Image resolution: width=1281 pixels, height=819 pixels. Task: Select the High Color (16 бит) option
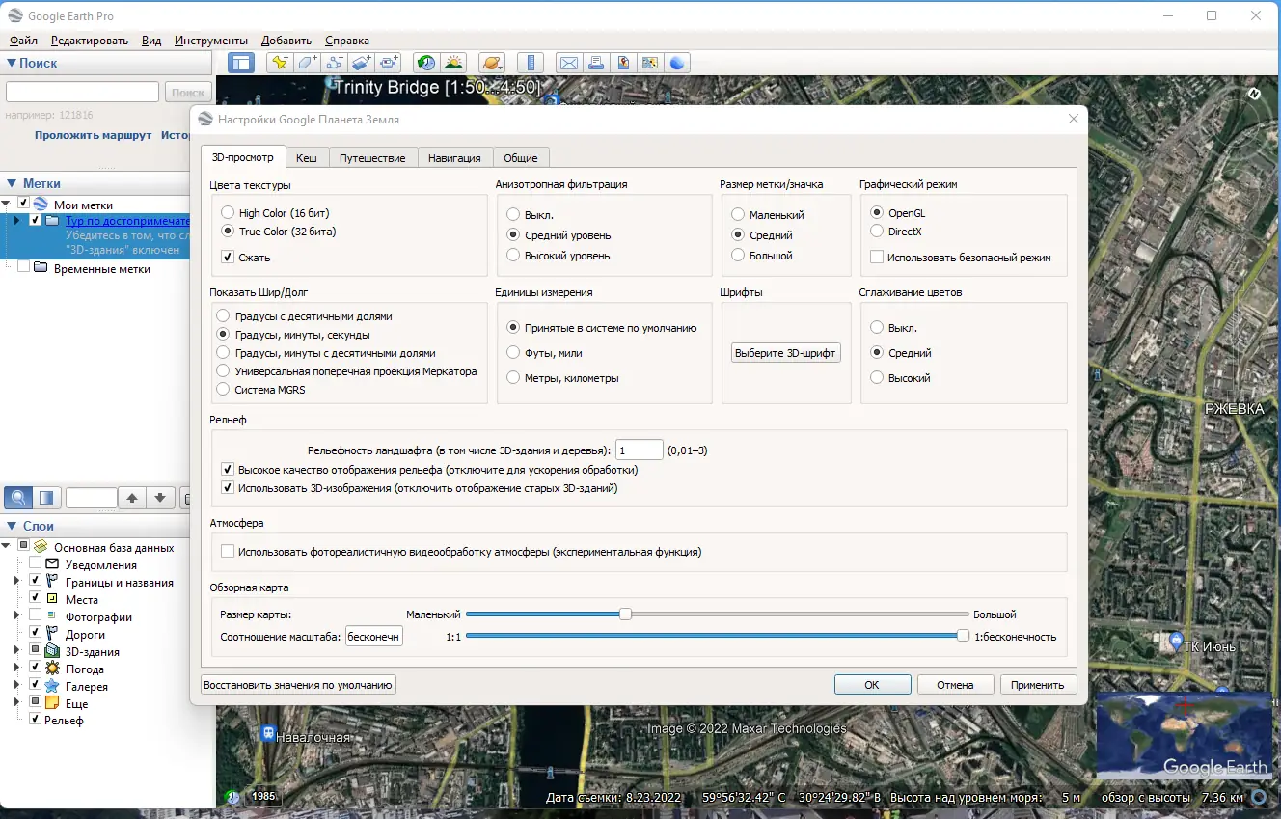click(x=228, y=213)
